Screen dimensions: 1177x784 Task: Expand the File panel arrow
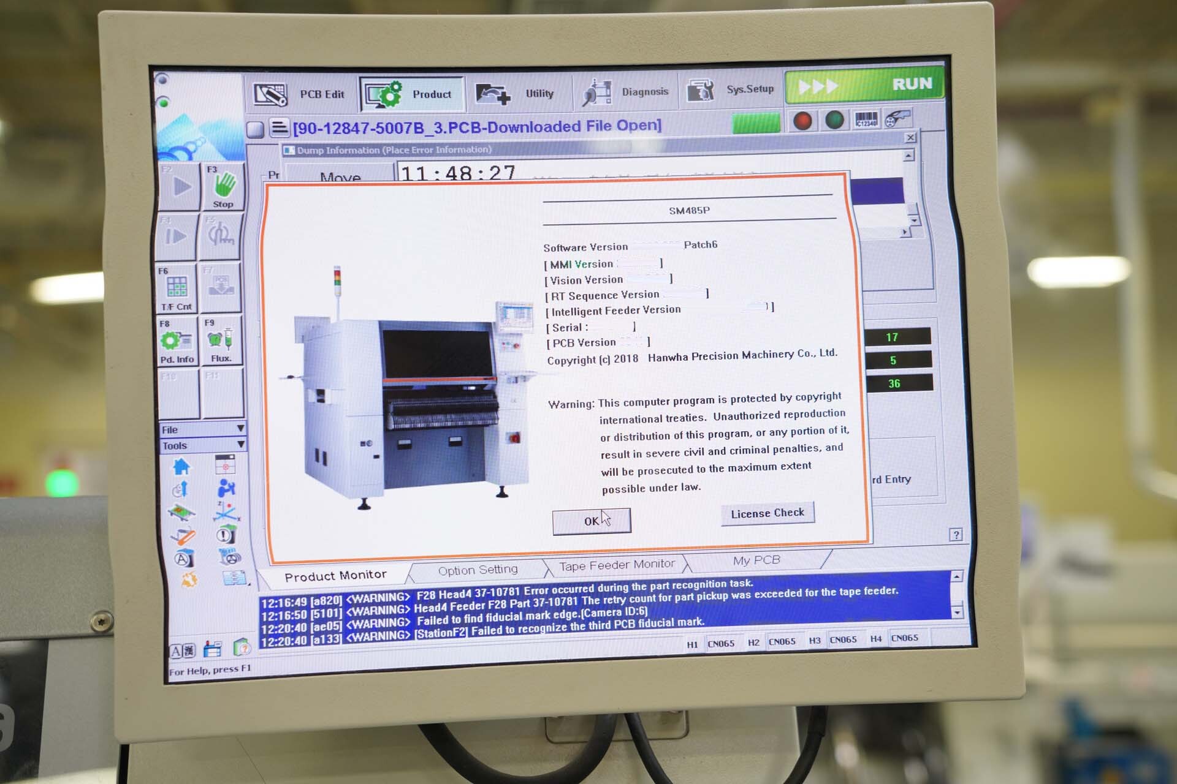(240, 429)
